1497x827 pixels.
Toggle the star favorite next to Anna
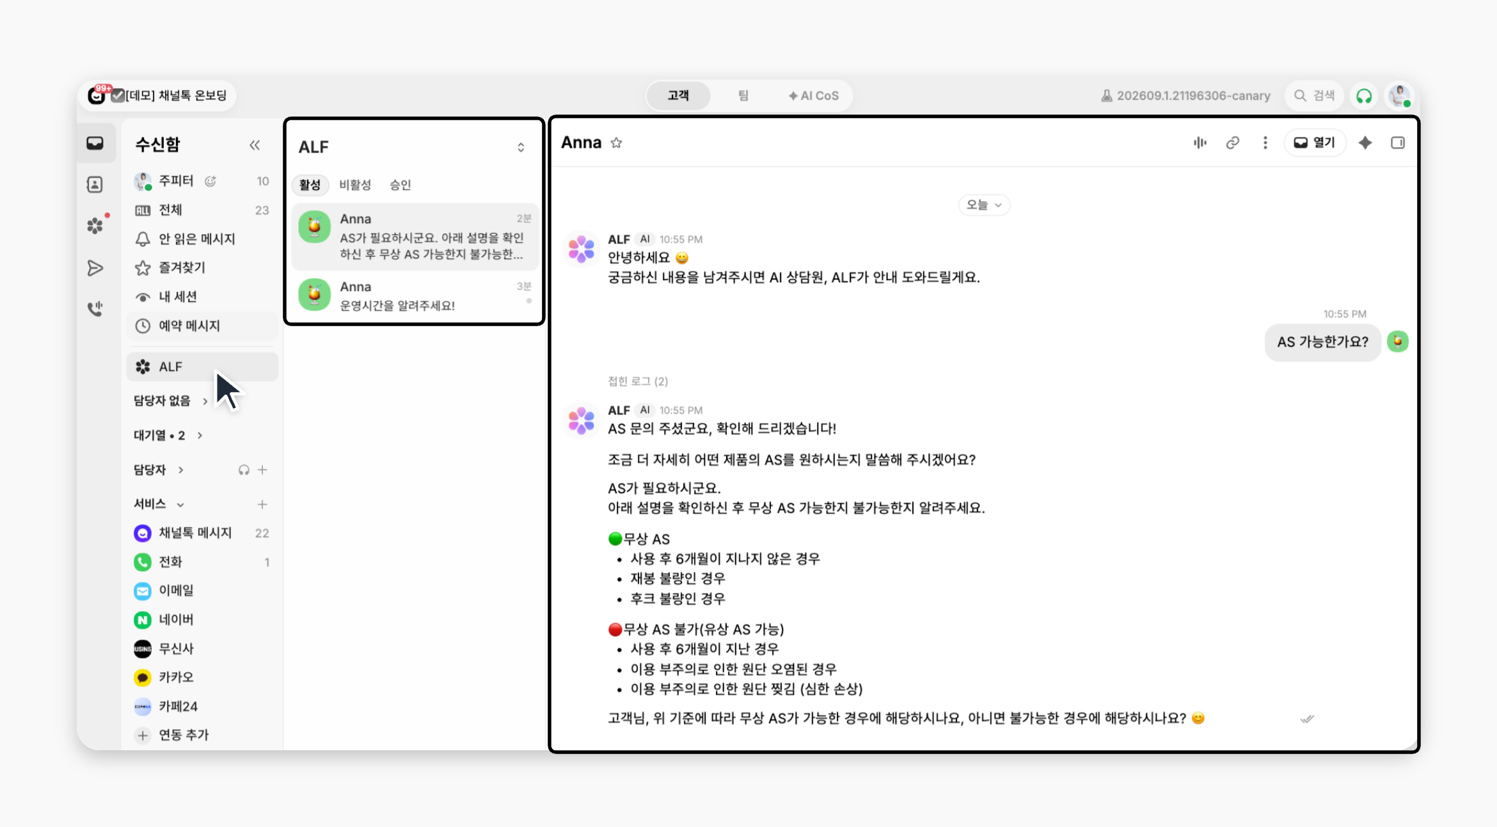pyautogui.click(x=616, y=143)
